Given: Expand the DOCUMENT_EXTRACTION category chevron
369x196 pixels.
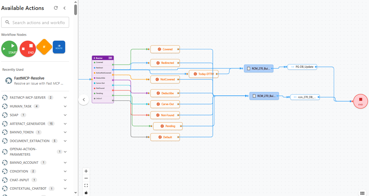Looking at the screenshot, I should click(65, 141).
